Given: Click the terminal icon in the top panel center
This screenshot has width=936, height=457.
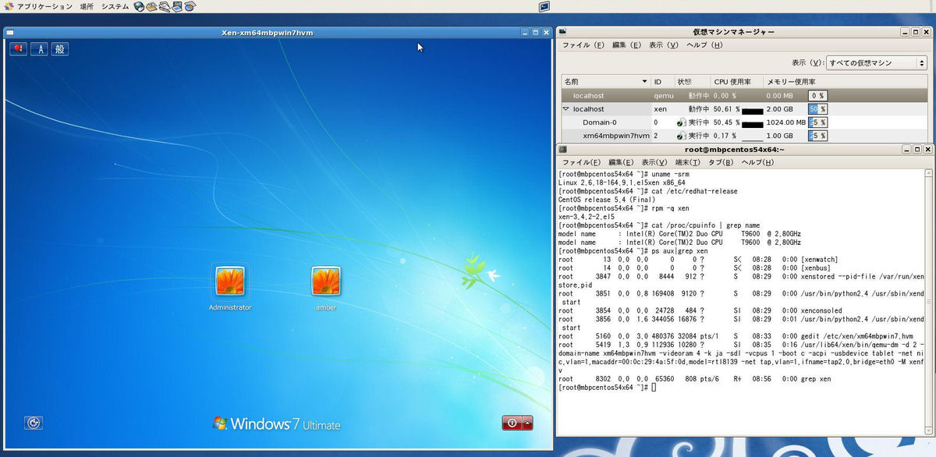Looking at the screenshot, I should 544,6.
